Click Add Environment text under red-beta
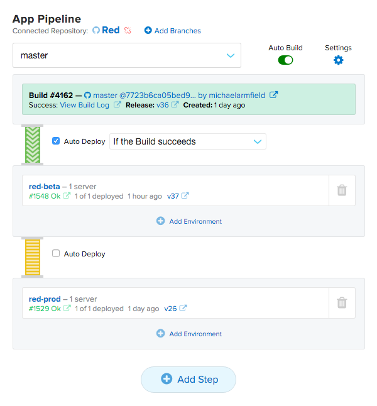The image size is (377, 406). 195,221
